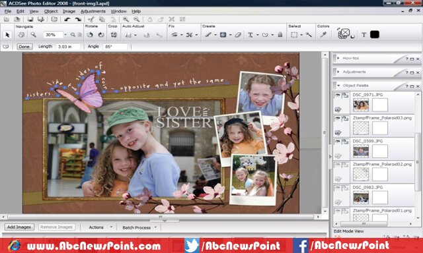Select the arrow pointer tool
423x253 pixels.
(x=7, y=35)
